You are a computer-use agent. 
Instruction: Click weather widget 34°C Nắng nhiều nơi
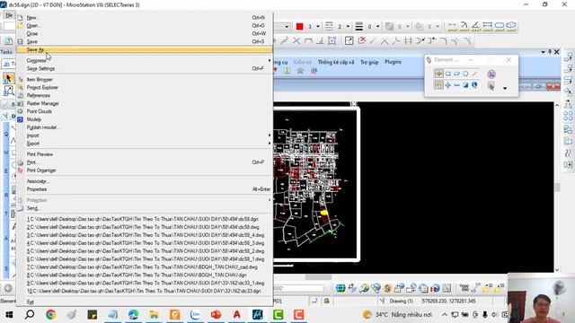(397, 315)
